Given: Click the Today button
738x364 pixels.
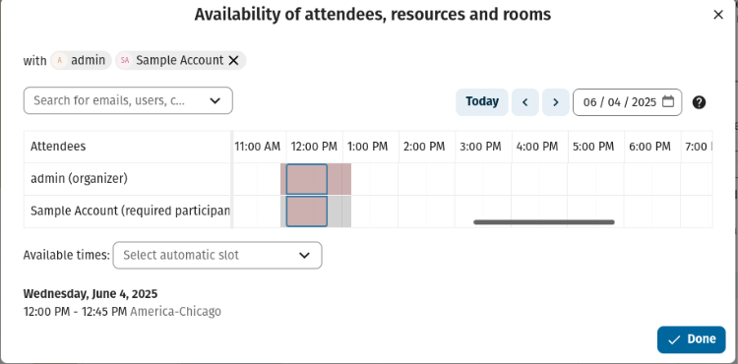Looking at the screenshot, I should 482,102.
